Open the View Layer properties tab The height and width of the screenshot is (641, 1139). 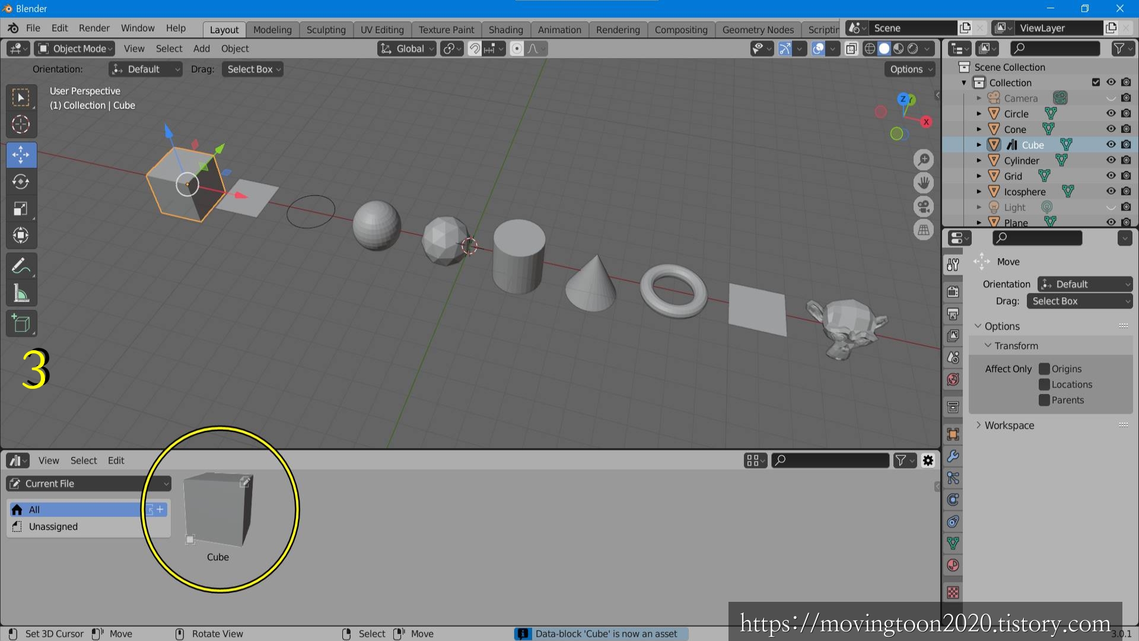click(953, 335)
